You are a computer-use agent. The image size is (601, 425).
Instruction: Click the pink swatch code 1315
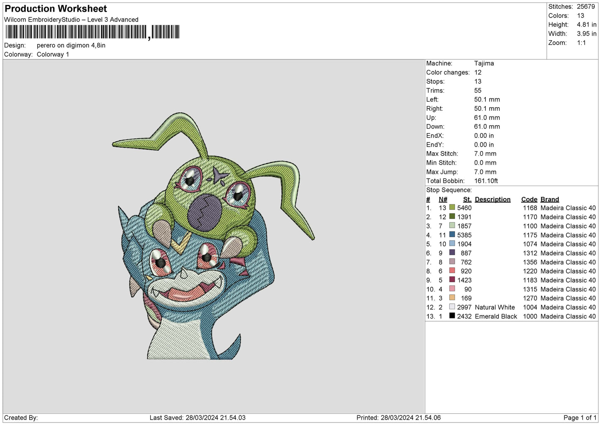(452, 288)
